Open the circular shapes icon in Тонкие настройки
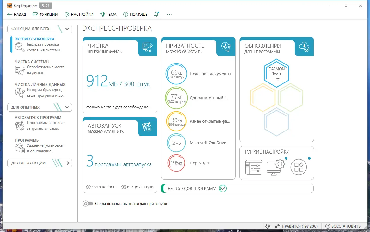The image size is (370, 232). pyautogui.click(x=299, y=167)
